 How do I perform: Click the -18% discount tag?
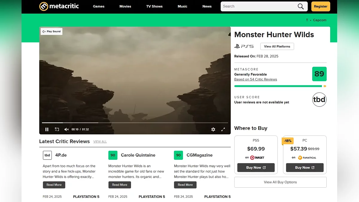[x=288, y=141]
